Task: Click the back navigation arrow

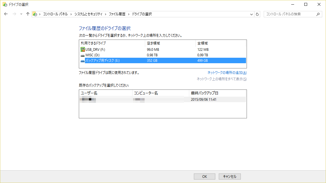Action: pos(6,14)
